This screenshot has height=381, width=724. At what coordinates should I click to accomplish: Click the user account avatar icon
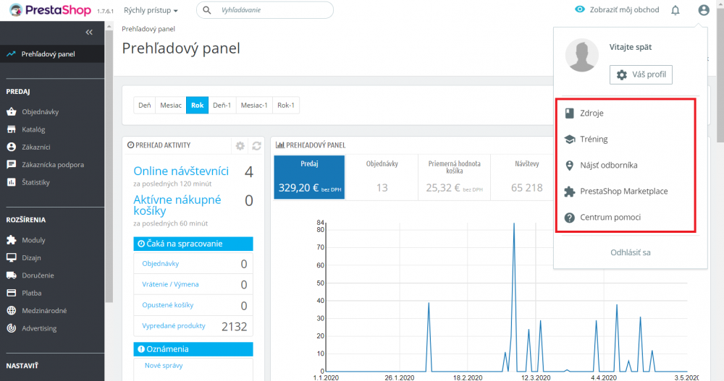(x=703, y=10)
